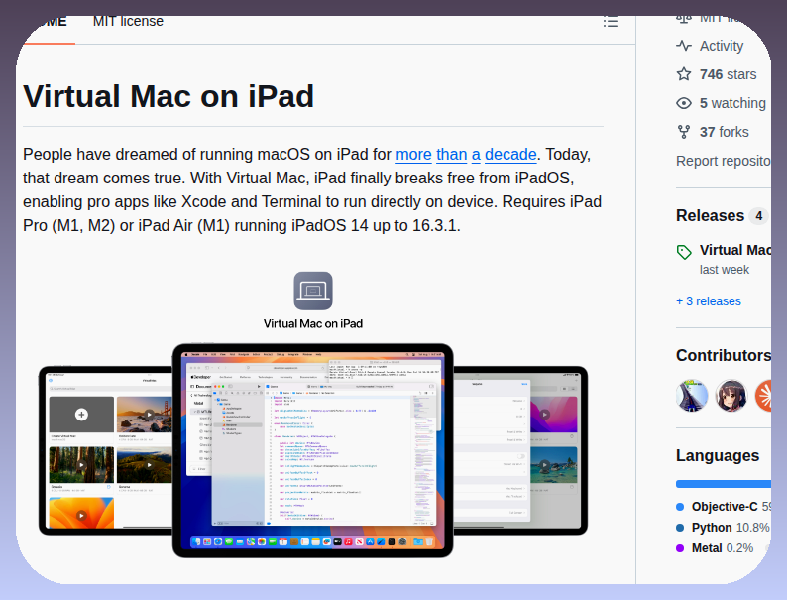Click Report repository link

pyautogui.click(x=724, y=161)
